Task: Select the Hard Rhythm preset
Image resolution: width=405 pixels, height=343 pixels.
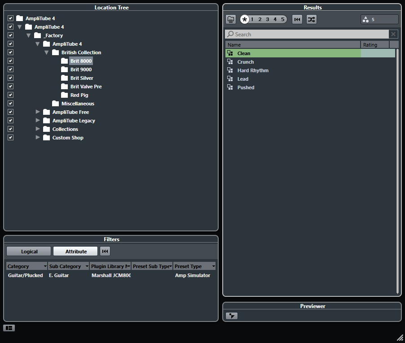Action: point(310,70)
